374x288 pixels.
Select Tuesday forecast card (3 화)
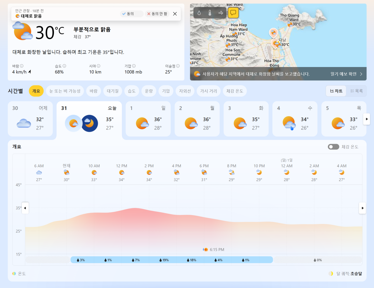click(246, 119)
